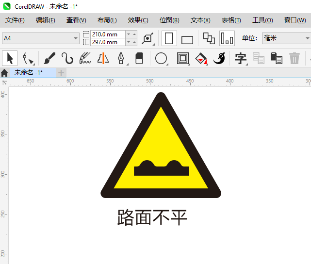Viewport: 311px width, 264px height.
Task: Open the 位图(B) menu
Action: pyautogui.click(x=169, y=20)
